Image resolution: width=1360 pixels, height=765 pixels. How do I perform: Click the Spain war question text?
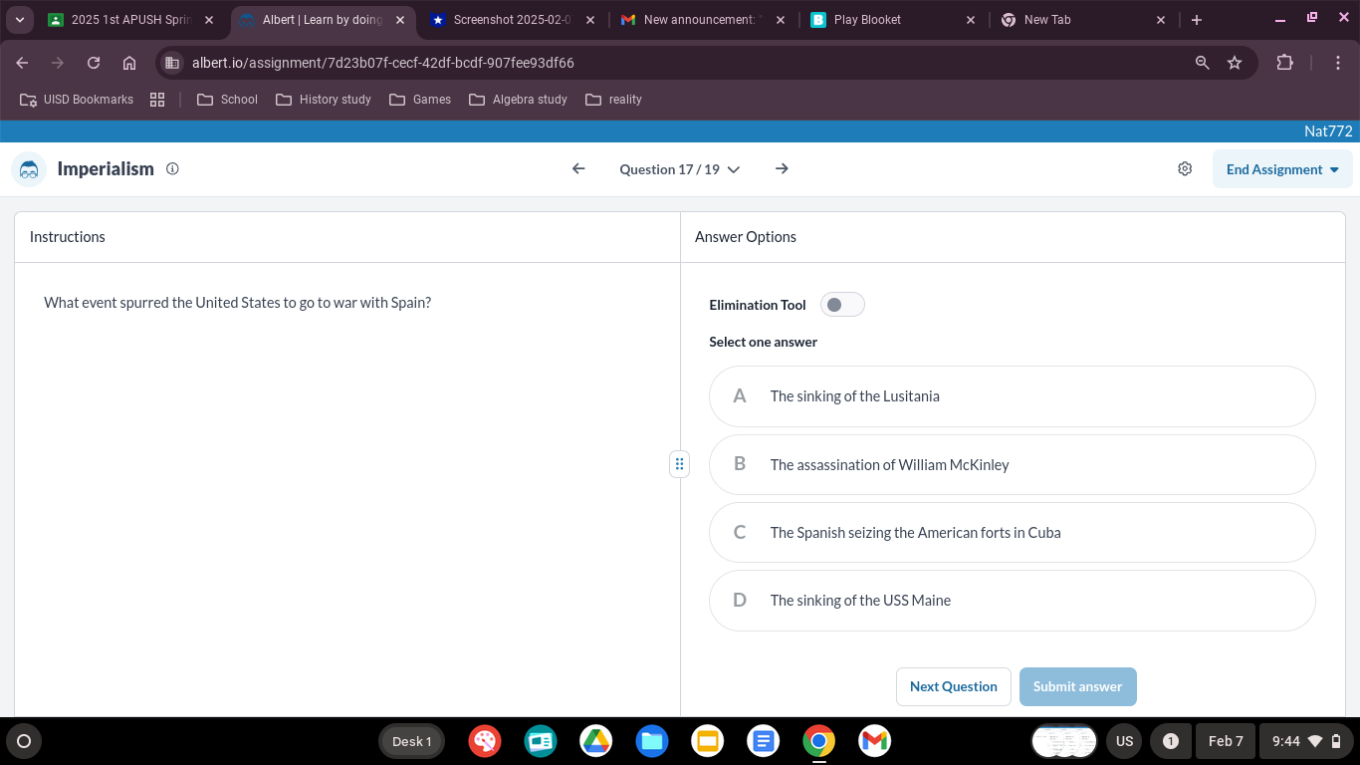[x=238, y=303]
